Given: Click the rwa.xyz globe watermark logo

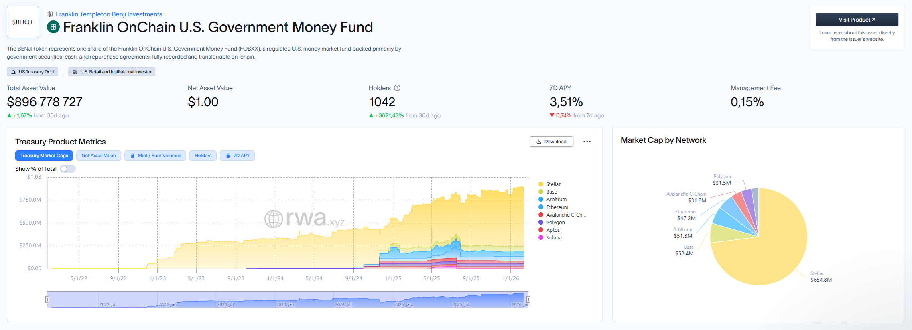Looking at the screenshot, I should (x=274, y=219).
